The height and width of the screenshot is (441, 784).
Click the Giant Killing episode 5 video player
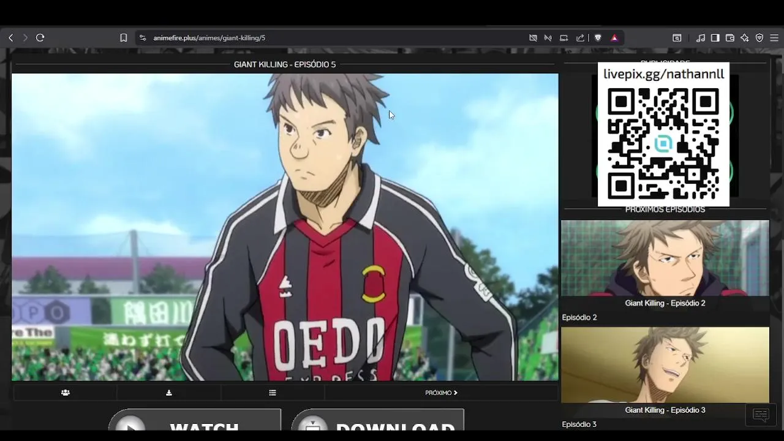click(285, 227)
